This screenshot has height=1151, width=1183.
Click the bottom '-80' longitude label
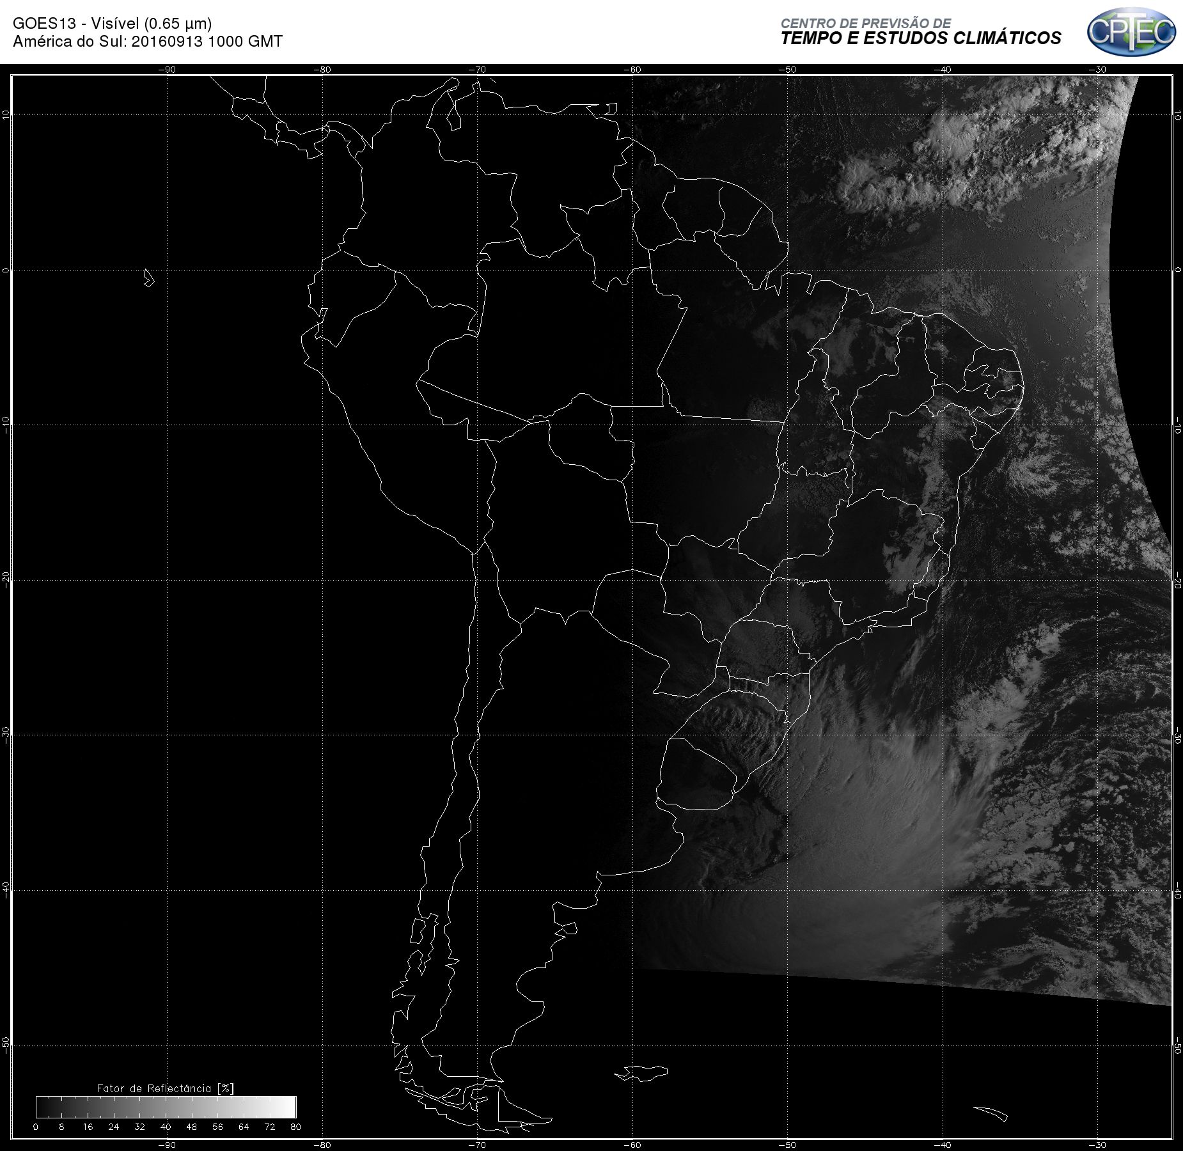click(x=322, y=1145)
